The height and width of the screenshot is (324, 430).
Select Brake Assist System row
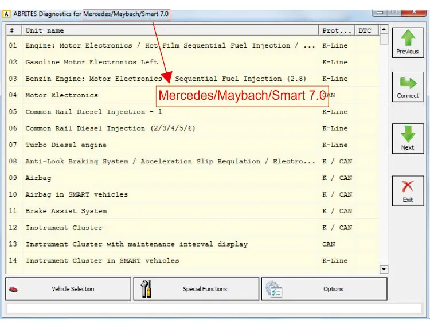pyautogui.click(x=193, y=211)
